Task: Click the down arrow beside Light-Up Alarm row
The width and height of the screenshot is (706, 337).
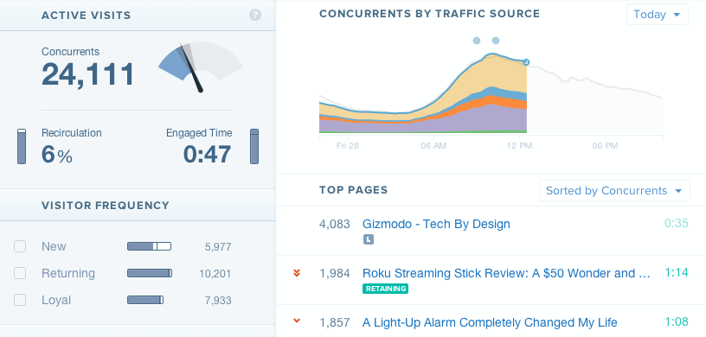Action: [296, 321]
